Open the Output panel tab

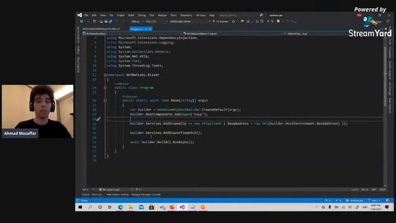point(85,195)
